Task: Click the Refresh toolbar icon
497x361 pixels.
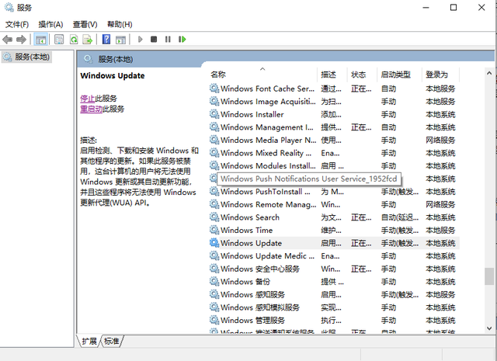Action: 74,40
